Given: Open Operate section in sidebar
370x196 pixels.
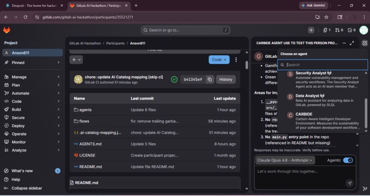Looking at the screenshot, I should [32, 134].
